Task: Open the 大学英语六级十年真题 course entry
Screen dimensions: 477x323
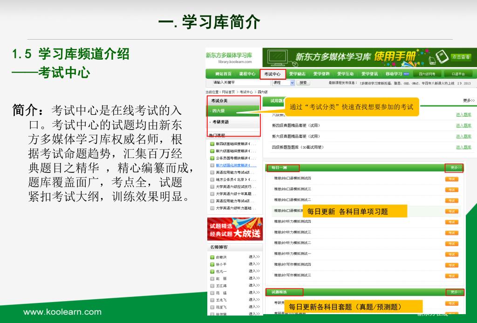Action: point(236,194)
